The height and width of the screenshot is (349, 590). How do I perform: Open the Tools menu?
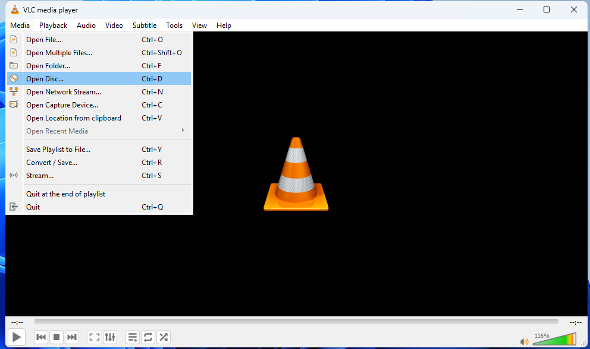[174, 26]
